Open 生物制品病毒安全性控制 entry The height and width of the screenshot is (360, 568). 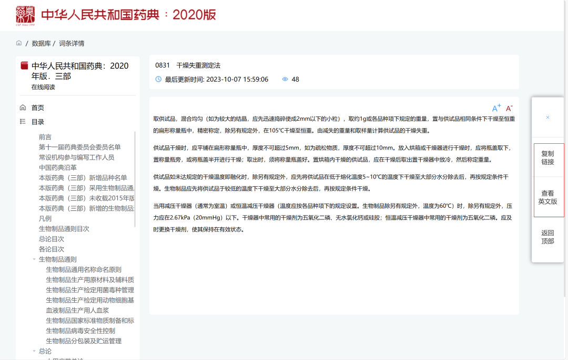tap(80, 331)
